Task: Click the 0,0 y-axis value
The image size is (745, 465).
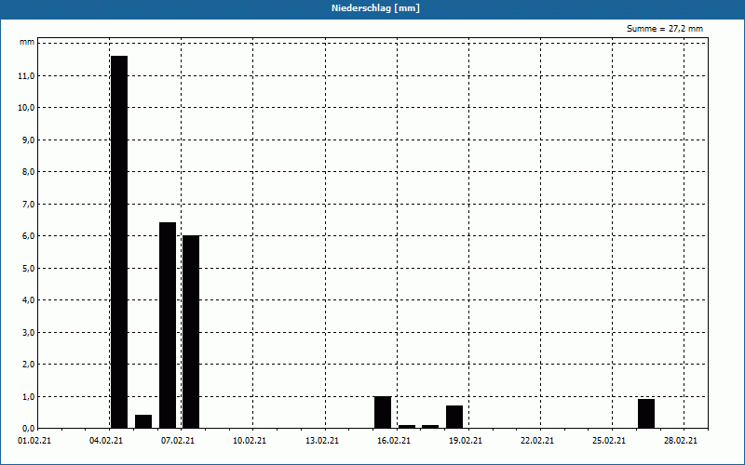Action: click(x=29, y=429)
